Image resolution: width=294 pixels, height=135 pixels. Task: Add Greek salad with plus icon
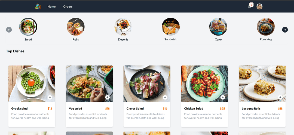[50, 97]
